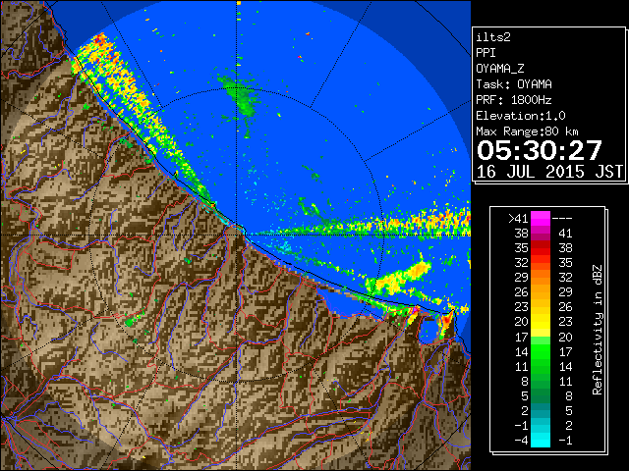Click the ilts2 label in info box
629x471 pixels.
click(x=493, y=37)
